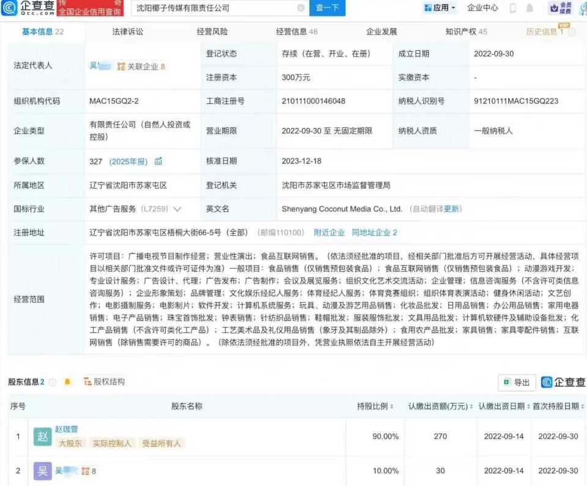Screen dimensions: 587x486
Task: Select 注册资本 value 300万元
Action: (296, 78)
